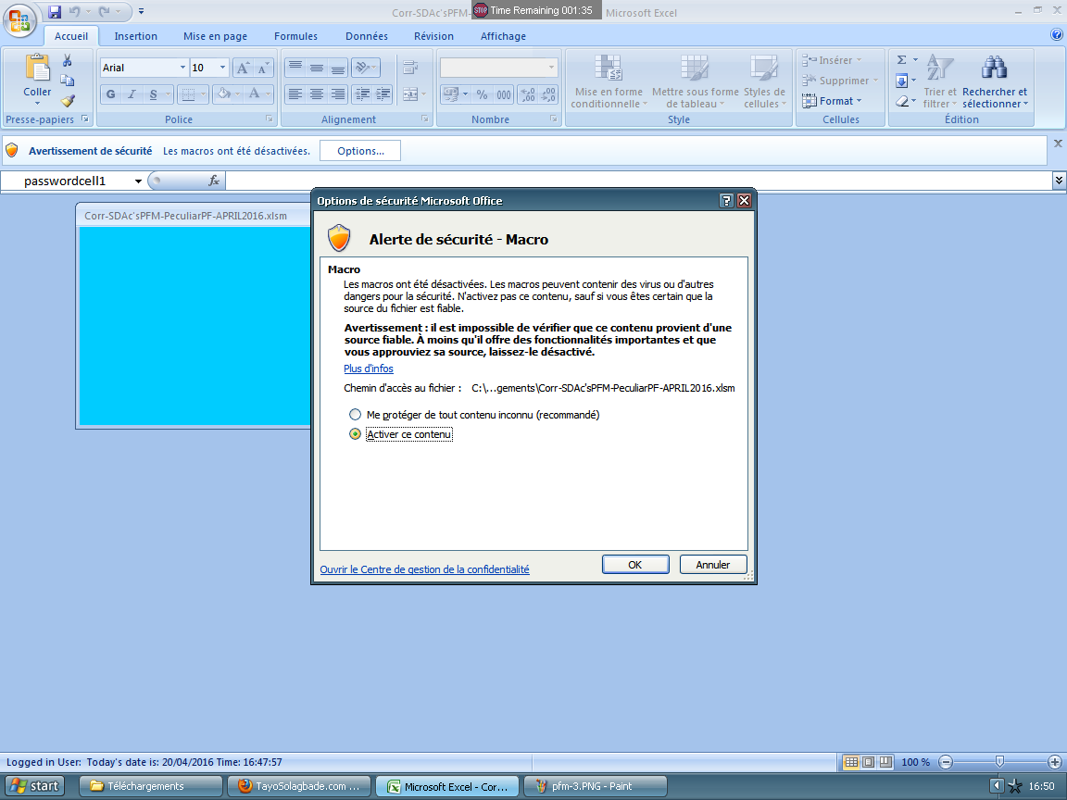
Task: Open the font name Arial dropdown
Action: coord(182,68)
